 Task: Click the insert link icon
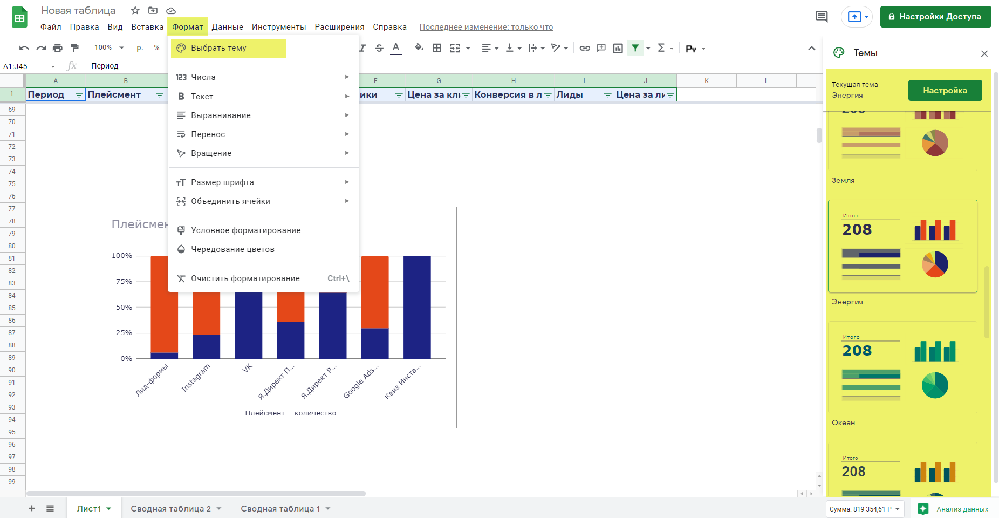point(585,48)
